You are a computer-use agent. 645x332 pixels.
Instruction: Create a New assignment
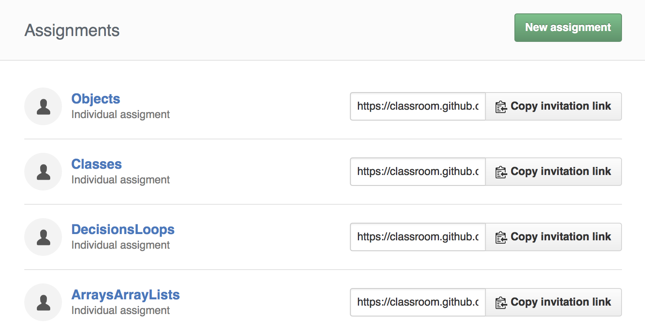click(568, 27)
